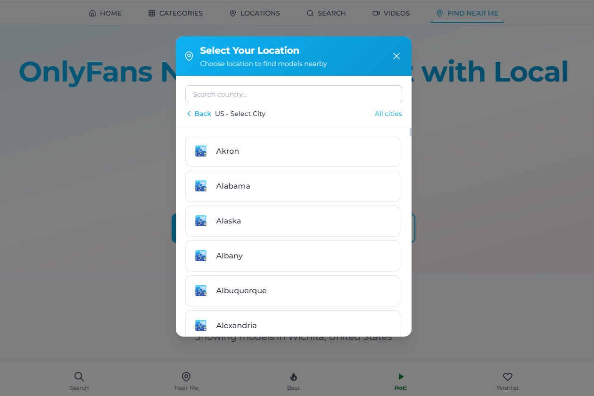Click the Wishlist heart icon in bottom bar
This screenshot has height=396, width=594.
tap(508, 377)
